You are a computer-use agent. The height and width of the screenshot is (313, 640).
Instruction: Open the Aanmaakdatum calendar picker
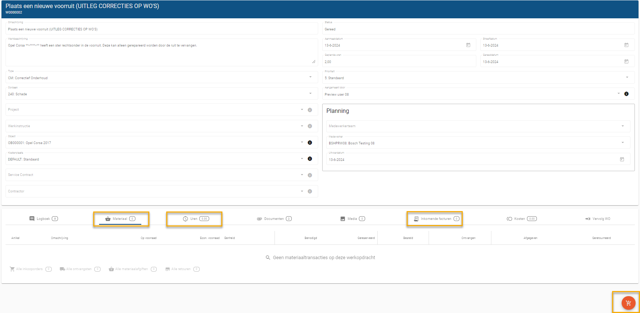pos(468,45)
